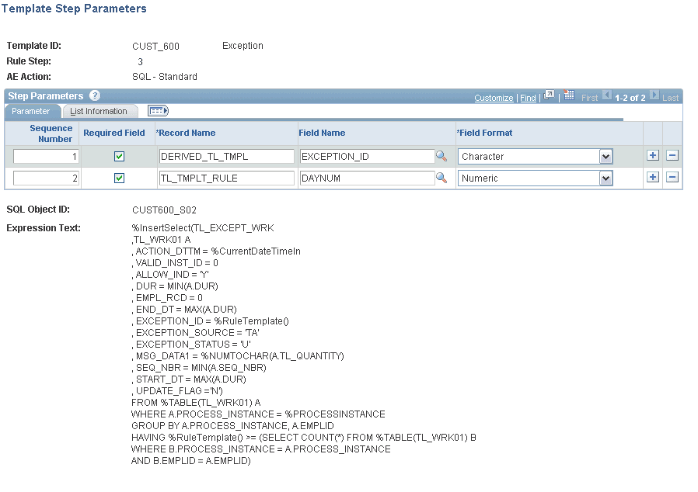This screenshot has height=492, width=698.
Task: Sort by Record Name column header
Action: point(186,133)
